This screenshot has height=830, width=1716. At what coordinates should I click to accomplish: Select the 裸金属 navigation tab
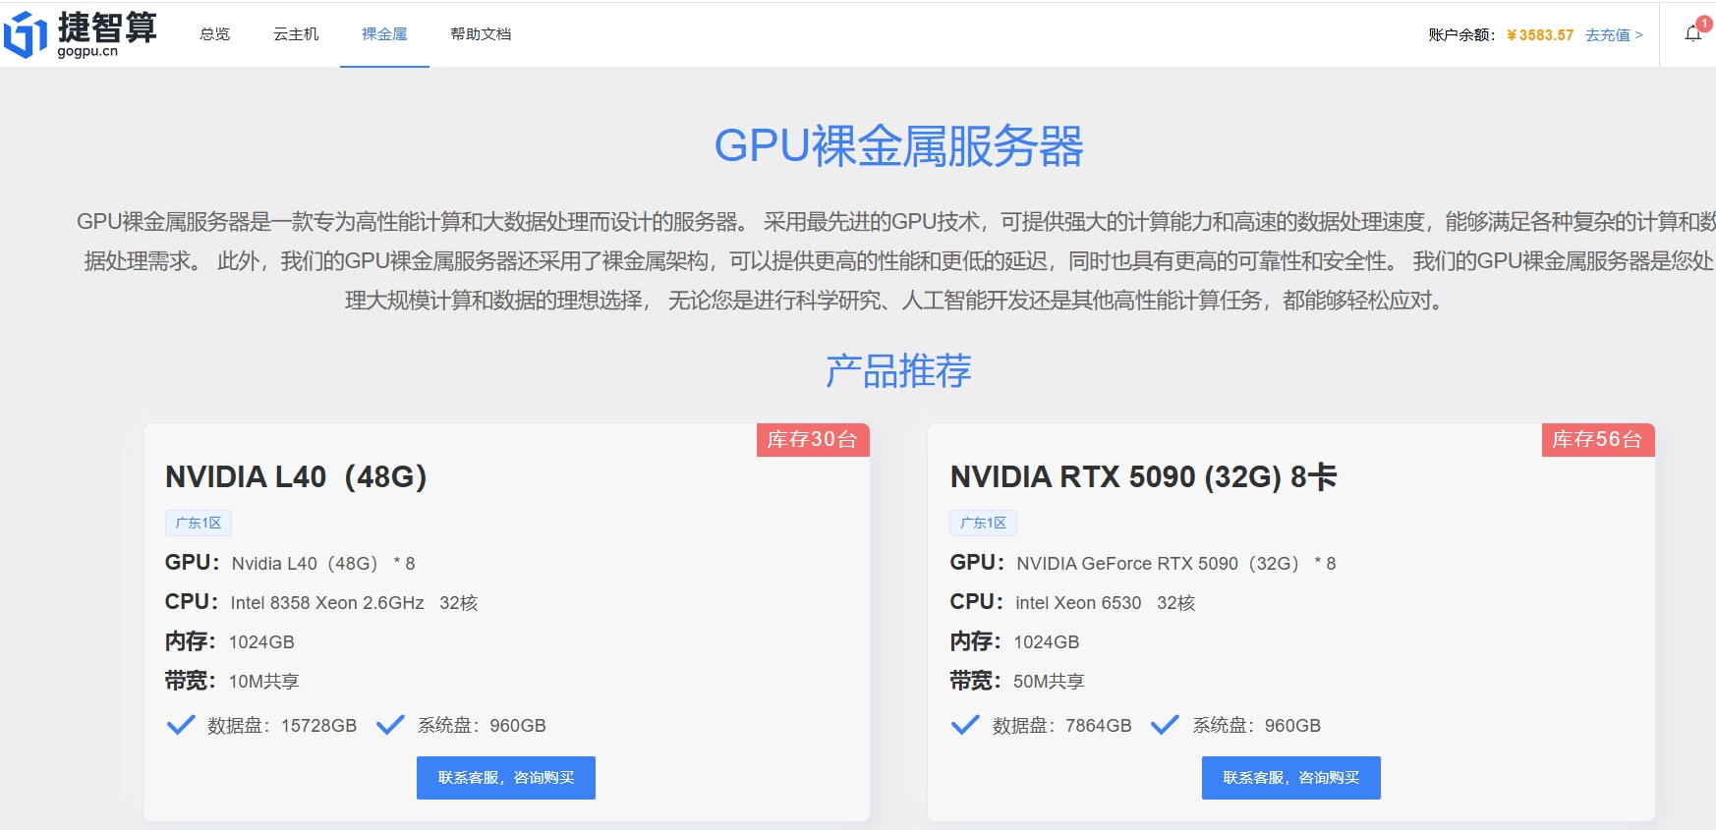tap(384, 34)
